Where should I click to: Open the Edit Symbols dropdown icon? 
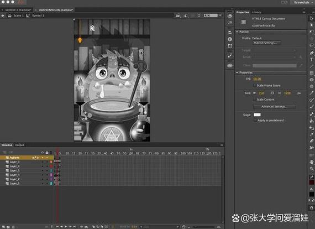tap(186, 15)
